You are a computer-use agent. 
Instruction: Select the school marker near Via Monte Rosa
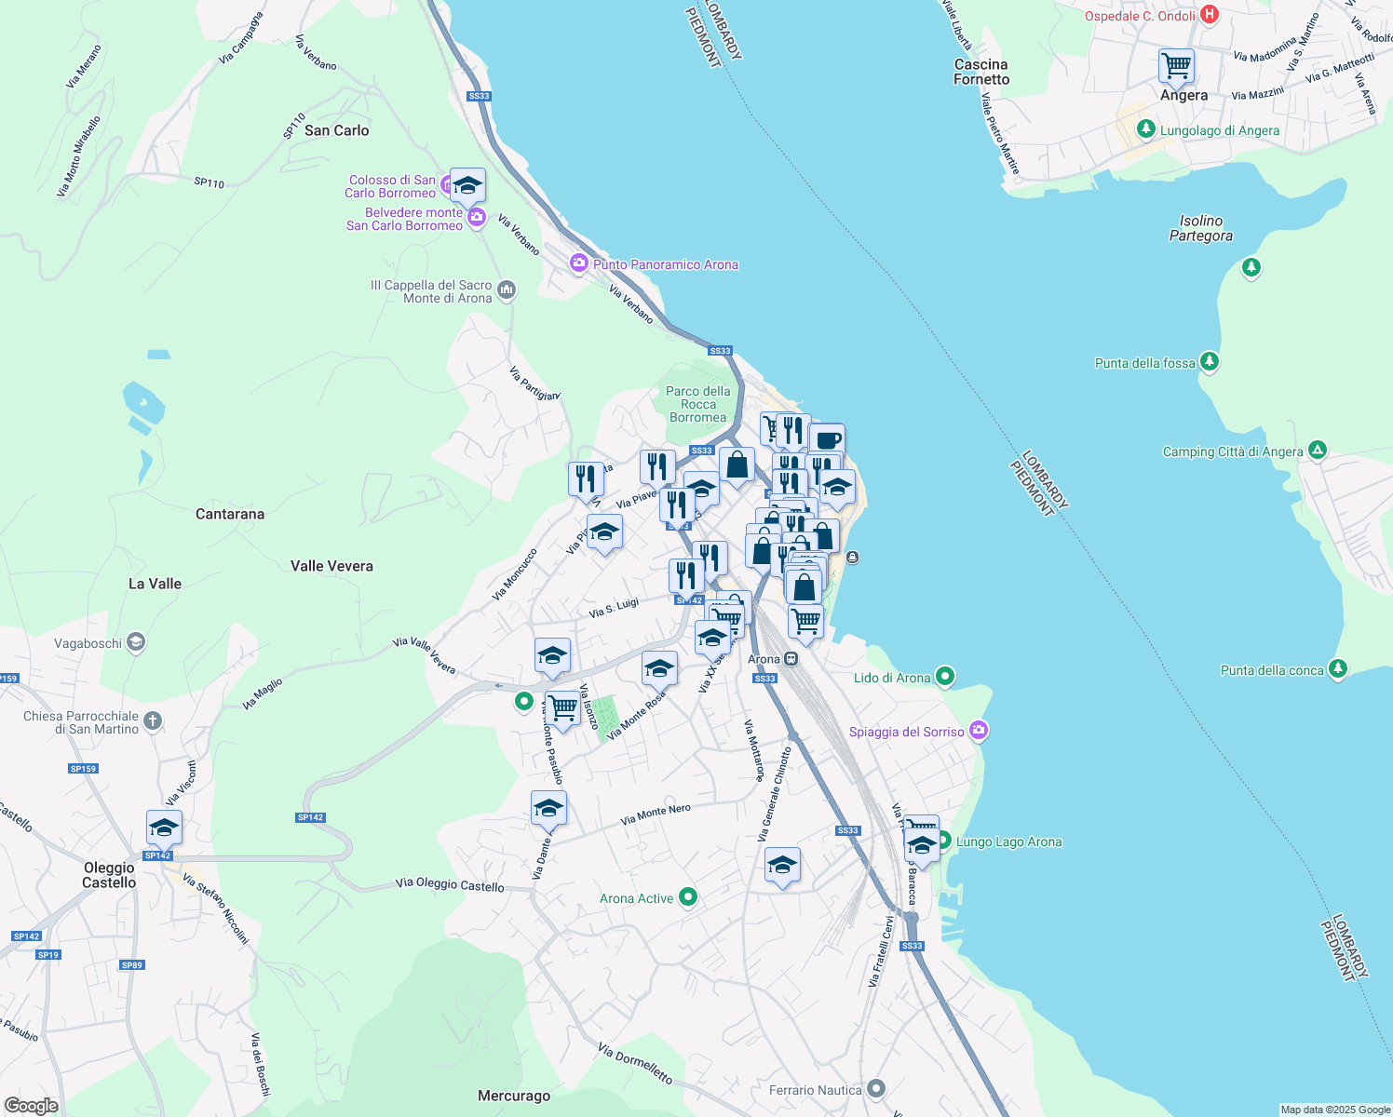[x=659, y=668]
